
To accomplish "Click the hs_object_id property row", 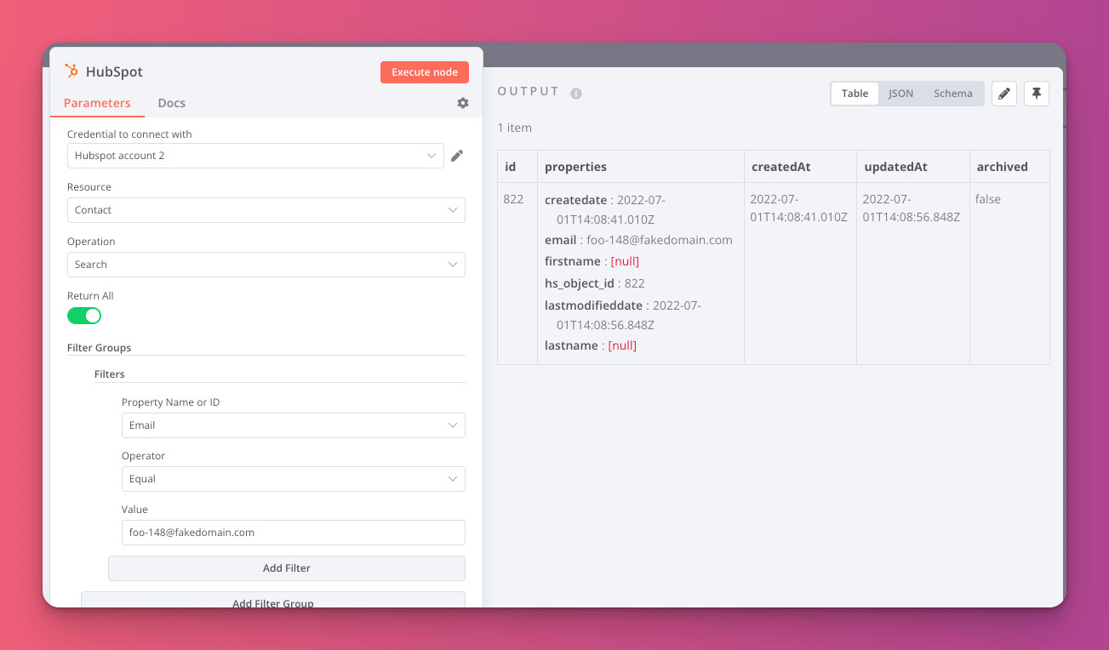I will 595,283.
